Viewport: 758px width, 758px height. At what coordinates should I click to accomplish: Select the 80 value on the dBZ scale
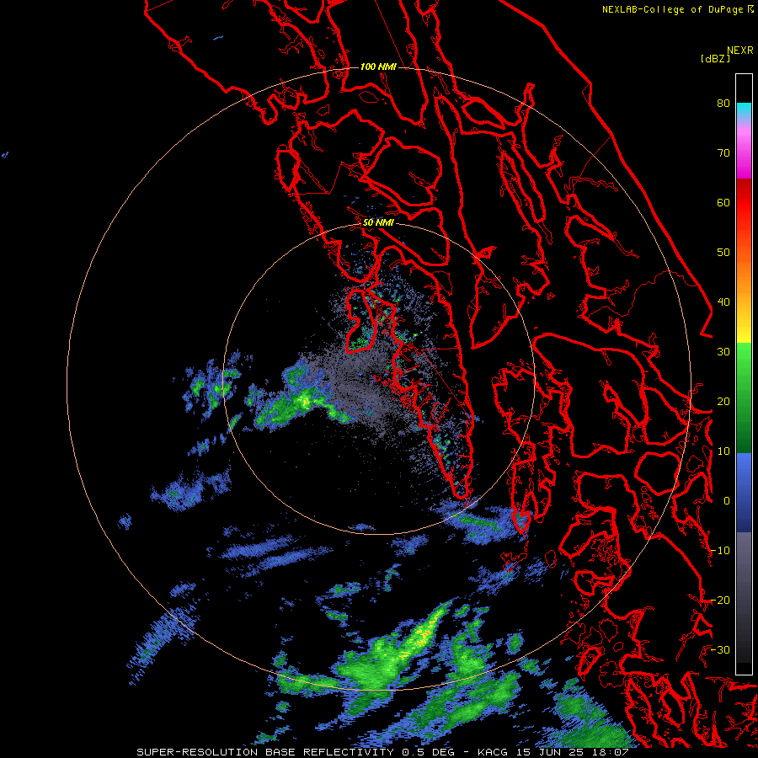[723, 104]
